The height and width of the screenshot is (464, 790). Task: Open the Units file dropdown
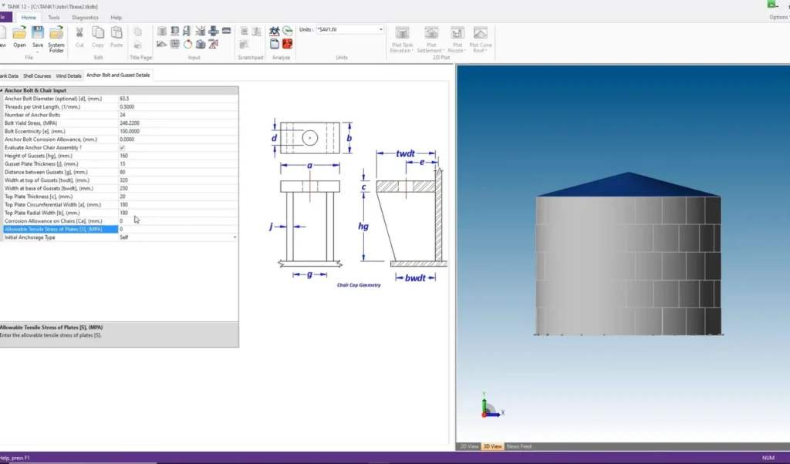[x=381, y=30]
